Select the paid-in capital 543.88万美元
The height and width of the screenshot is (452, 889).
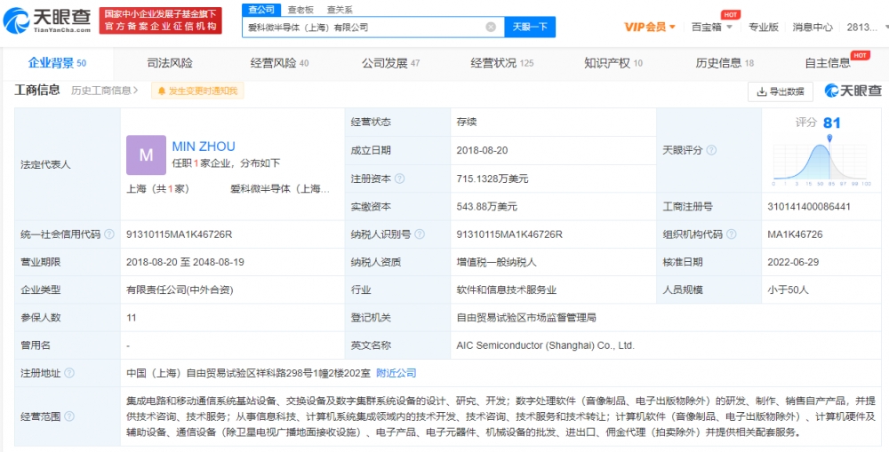487,207
